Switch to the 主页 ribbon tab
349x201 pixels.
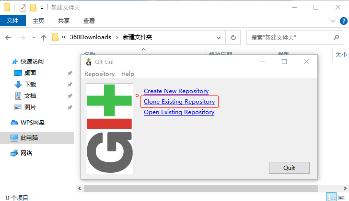38,21
